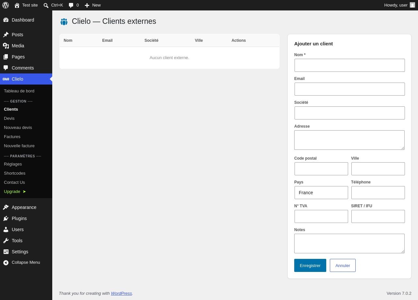Screen dimensions: 418x300
Task: Click into the Adresse textarea
Action: [x=349, y=140]
